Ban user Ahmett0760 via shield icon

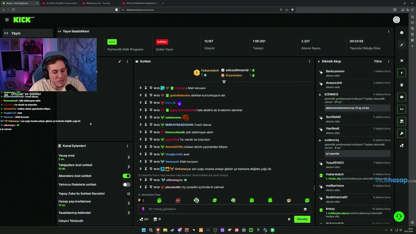[x=151, y=147]
